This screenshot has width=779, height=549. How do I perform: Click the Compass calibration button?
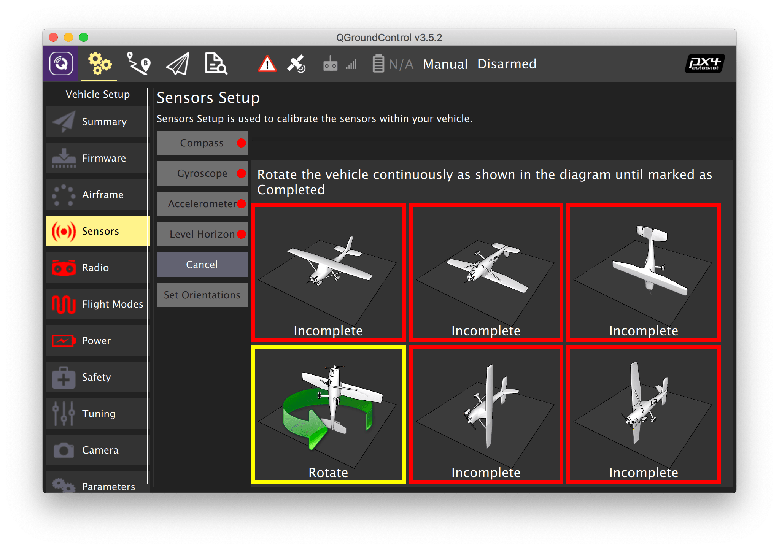click(202, 143)
